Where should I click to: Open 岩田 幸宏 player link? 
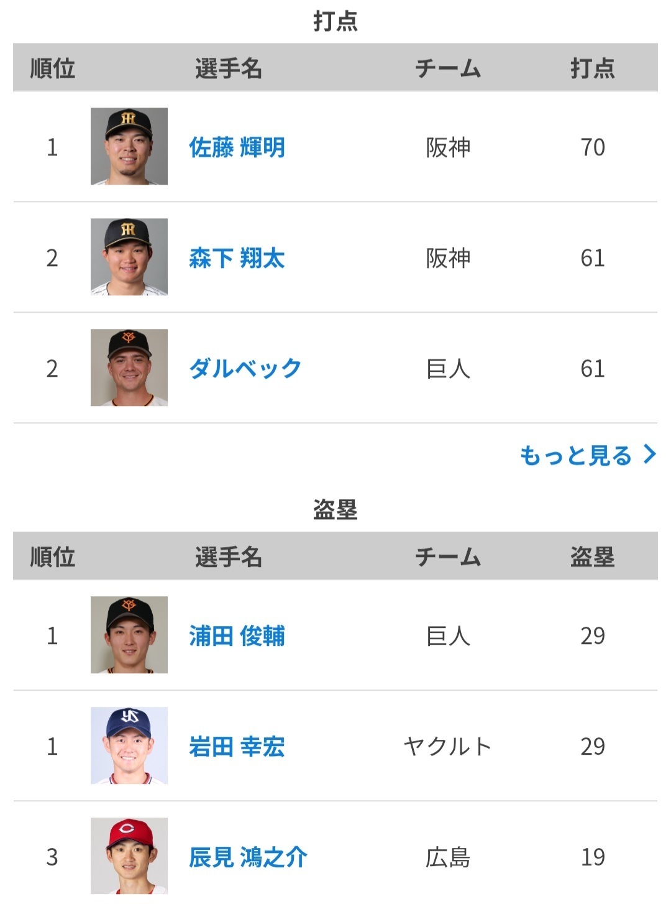coord(237,747)
